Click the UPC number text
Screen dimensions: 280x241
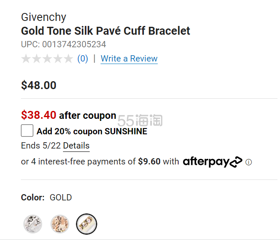coord(63,44)
